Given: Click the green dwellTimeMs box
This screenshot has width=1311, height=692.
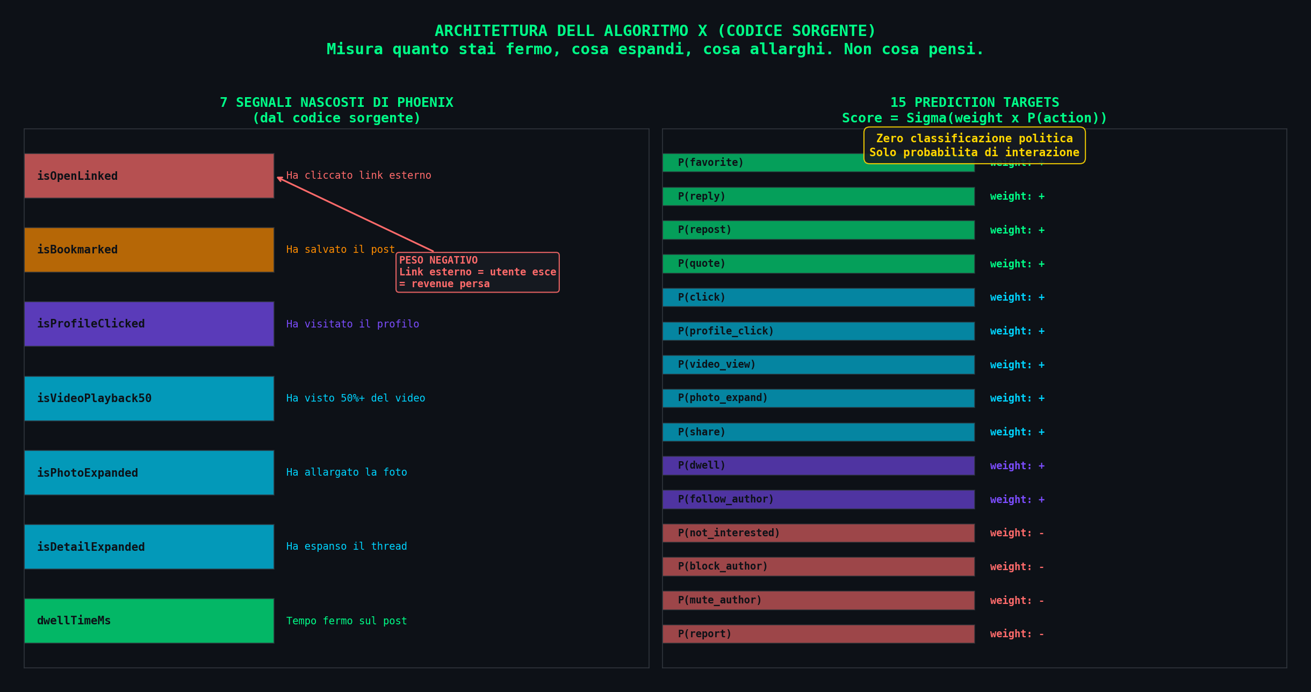Looking at the screenshot, I should (149, 621).
